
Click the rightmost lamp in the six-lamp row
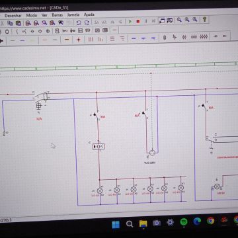click(180, 188)
